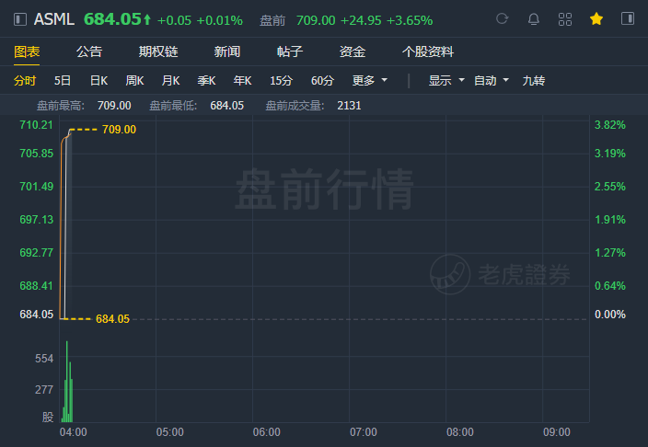This screenshot has width=648, height=447.
Task: Open the 公告 tab
Action: (89, 52)
